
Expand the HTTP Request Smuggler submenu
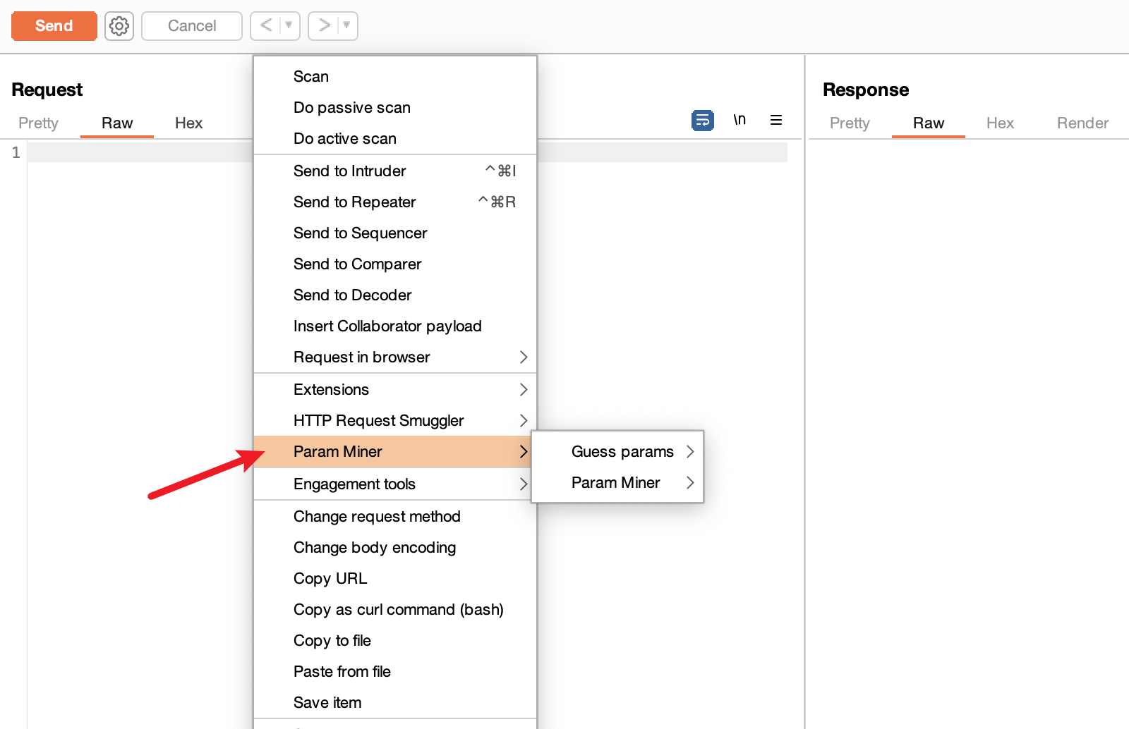pos(395,420)
